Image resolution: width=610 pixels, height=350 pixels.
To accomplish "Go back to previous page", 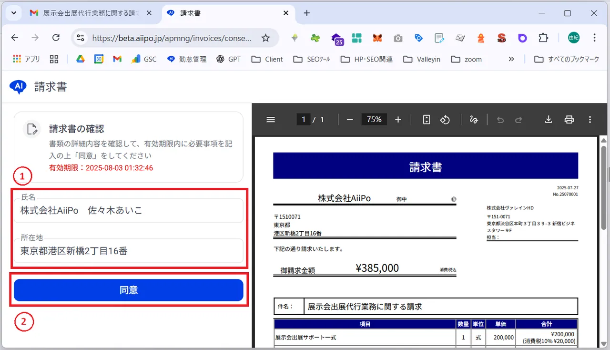I will 15,38.
